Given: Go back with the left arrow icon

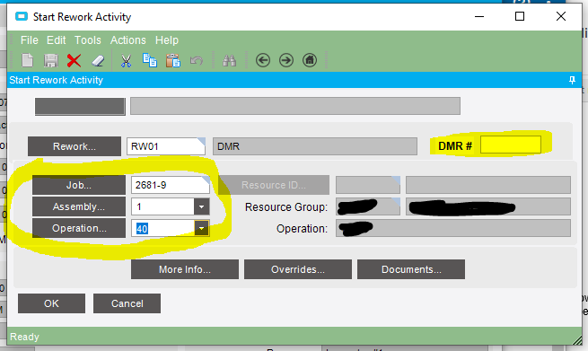Looking at the screenshot, I should pos(263,60).
